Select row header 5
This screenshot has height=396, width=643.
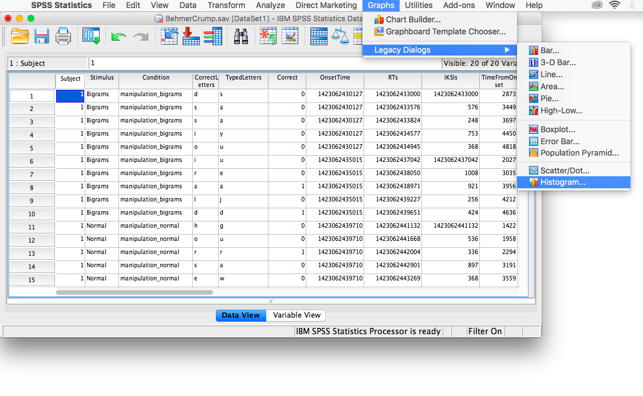pos(31,148)
